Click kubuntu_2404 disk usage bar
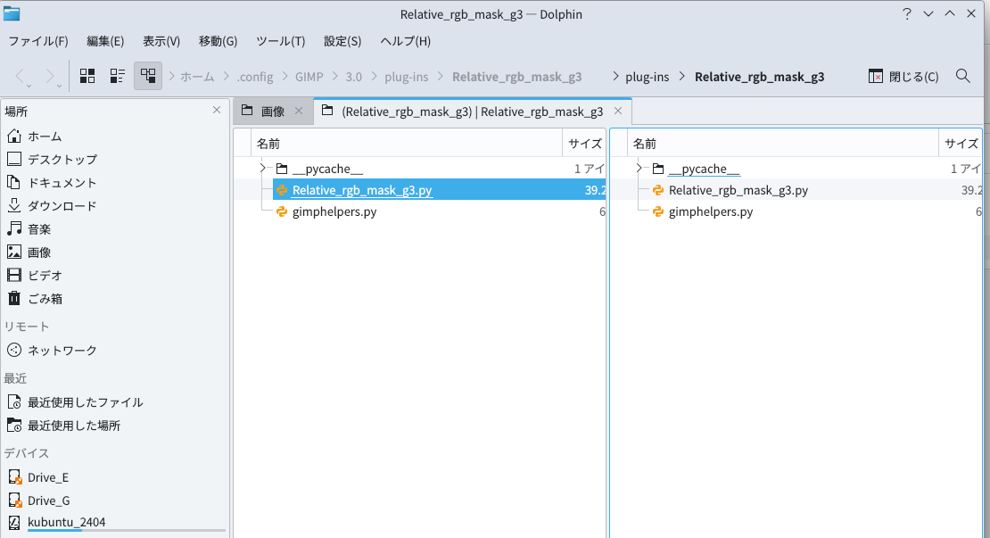The image size is (990, 538). (x=127, y=531)
